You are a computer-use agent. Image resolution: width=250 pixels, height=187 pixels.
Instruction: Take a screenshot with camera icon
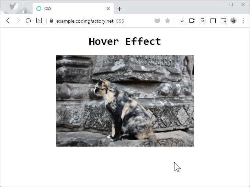pos(203,21)
